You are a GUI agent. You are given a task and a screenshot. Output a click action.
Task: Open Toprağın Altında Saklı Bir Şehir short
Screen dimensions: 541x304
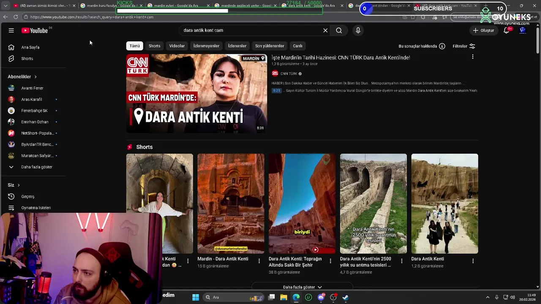[302, 204]
